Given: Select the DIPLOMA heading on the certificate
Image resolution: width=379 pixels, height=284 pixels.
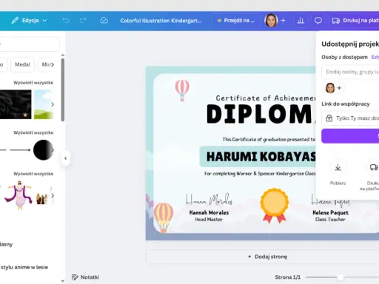Looking at the screenshot, I should coord(261,114).
